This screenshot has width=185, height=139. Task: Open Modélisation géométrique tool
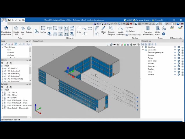pos(6,31)
